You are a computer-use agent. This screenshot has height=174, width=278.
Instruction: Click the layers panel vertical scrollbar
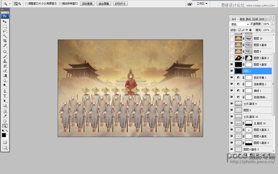click(x=273, y=84)
